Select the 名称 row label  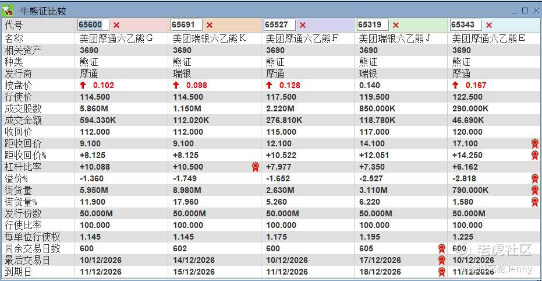pyautogui.click(x=13, y=38)
